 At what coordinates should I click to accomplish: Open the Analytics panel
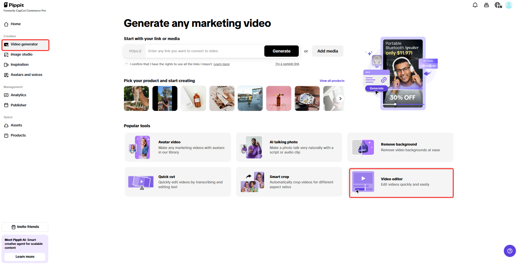(18, 95)
